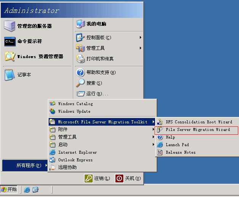The image size is (239, 197).
Task: Click the Windows Update label
Action: click(x=74, y=111)
